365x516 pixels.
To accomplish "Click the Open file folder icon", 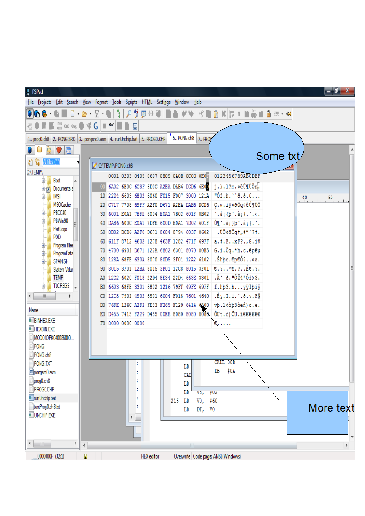I will (x=84, y=114).
